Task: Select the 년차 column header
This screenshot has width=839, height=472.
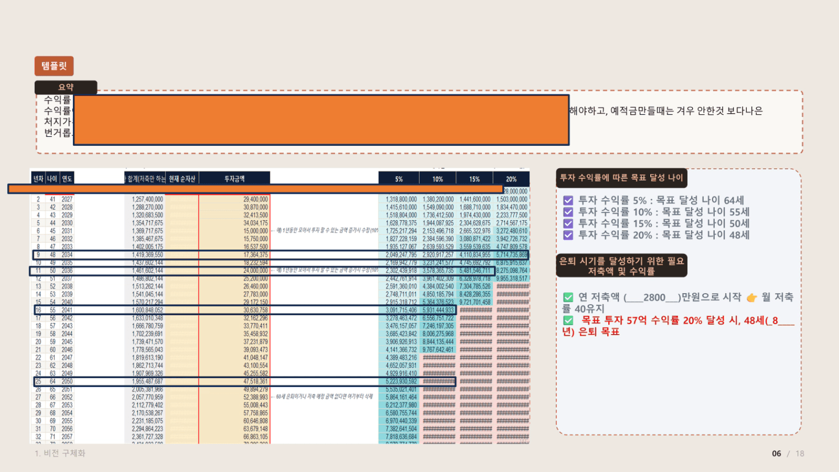Action: tap(38, 179)
